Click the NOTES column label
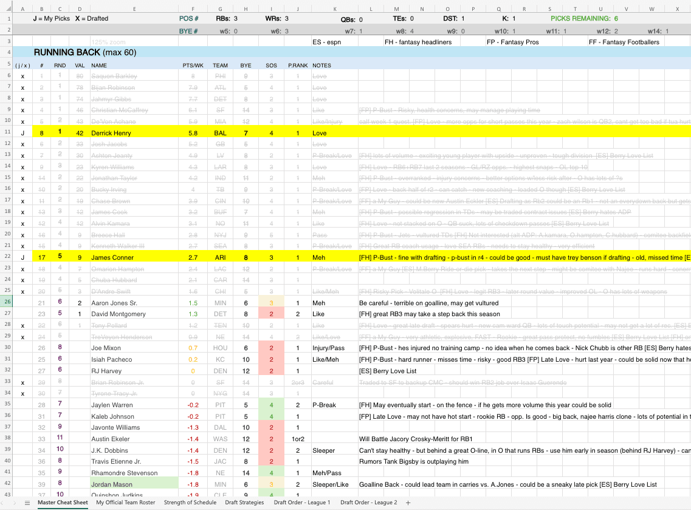The image size is (691, 511). [x=321, y=65]
